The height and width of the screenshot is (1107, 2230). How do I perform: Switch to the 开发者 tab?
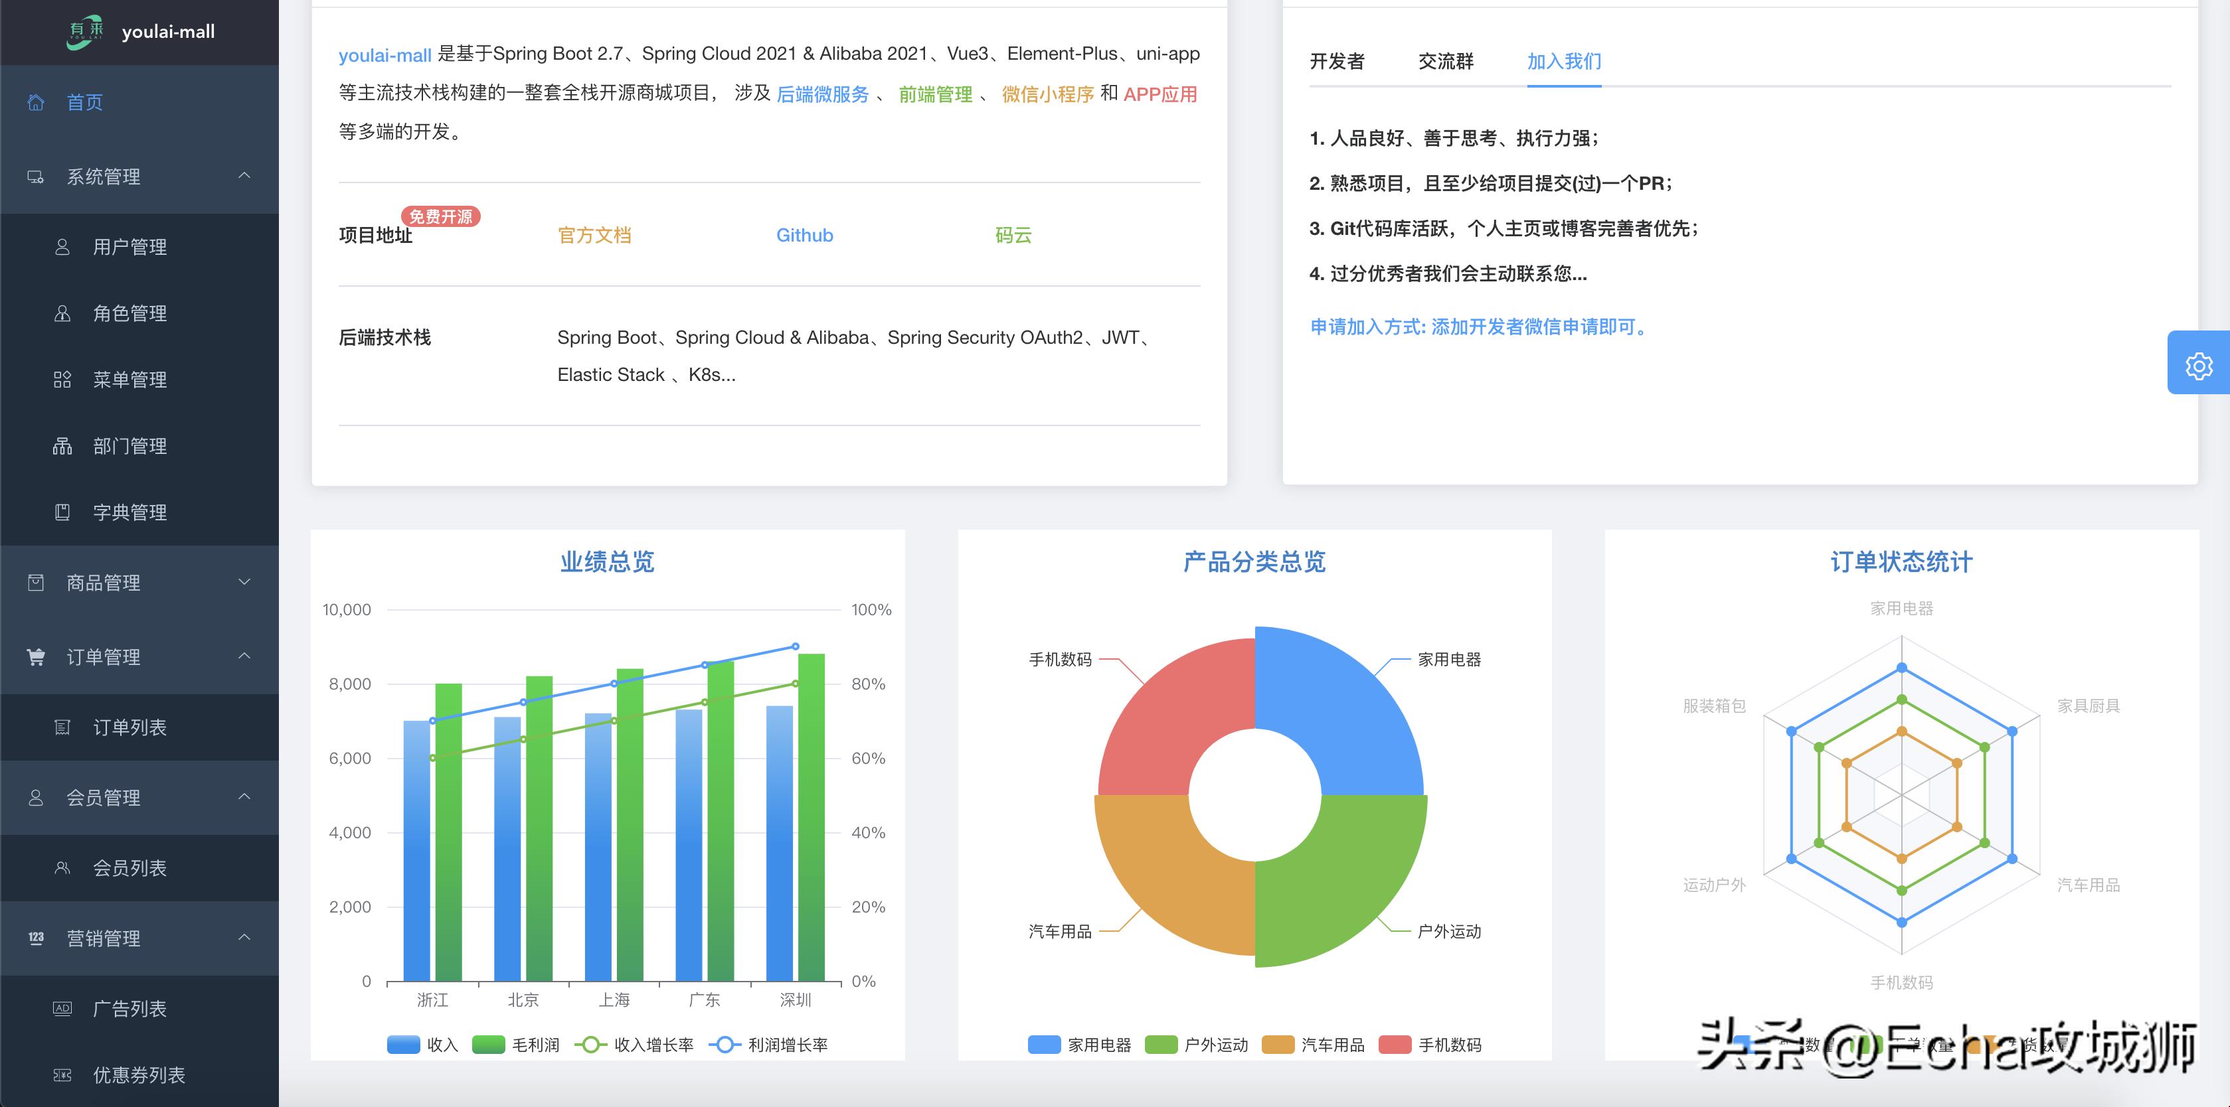(1337, 62)
